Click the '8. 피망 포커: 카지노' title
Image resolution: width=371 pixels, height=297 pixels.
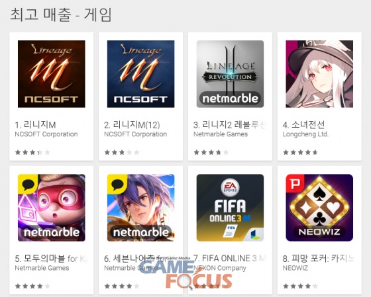click(x=319, y=259)
